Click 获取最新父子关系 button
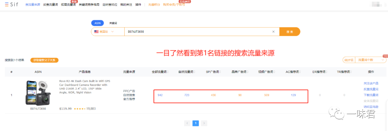Screen dimensions: 388x131 click(44, 60)
